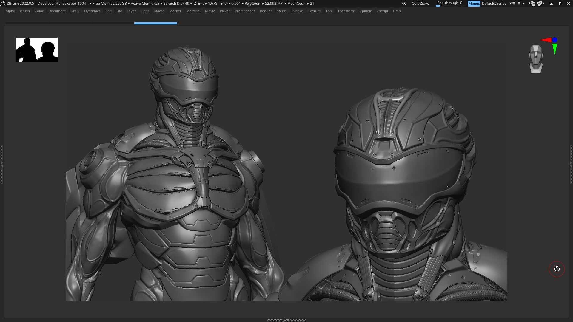Click the QuickSave button
The image size is (573, 322).
click(420, 4)
